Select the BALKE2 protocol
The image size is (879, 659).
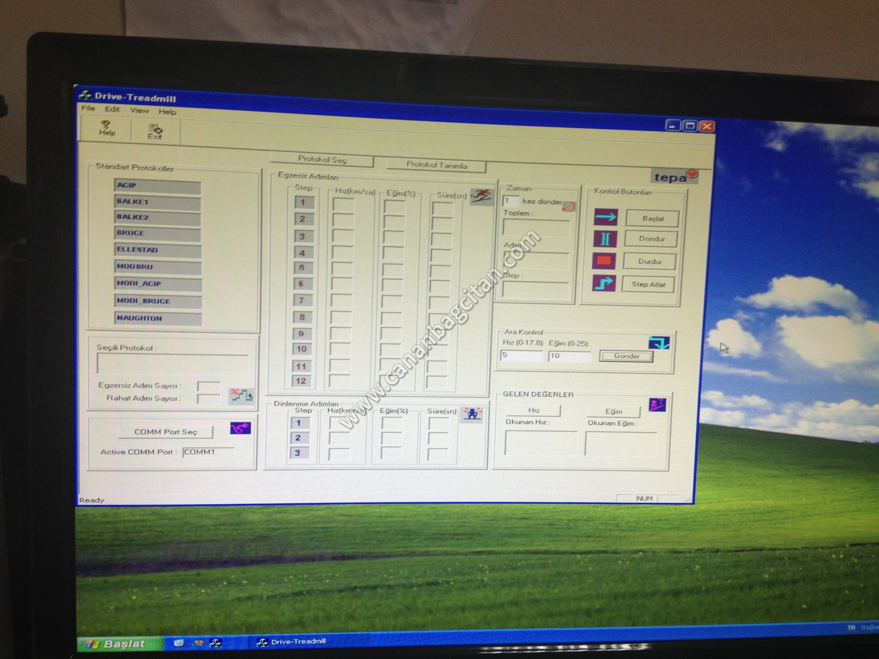point(158,218)
